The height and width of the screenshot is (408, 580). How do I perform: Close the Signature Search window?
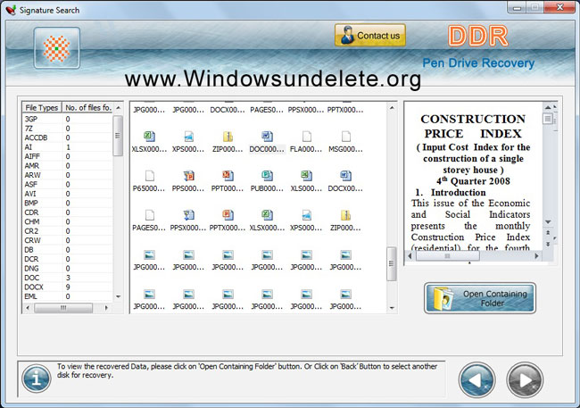(x=560, y=7)
